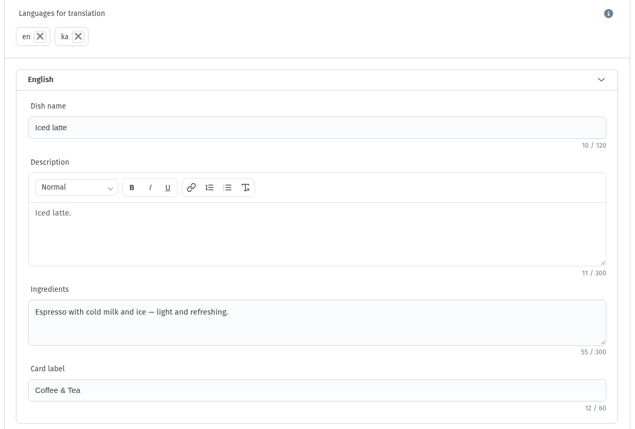Remove the en language tag
Screen dimensions: 635x429
coord(40,37)
